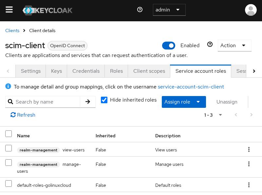The image size is (262, 195).
Task: Select the Service account roles tab
Action: (201, 71)
